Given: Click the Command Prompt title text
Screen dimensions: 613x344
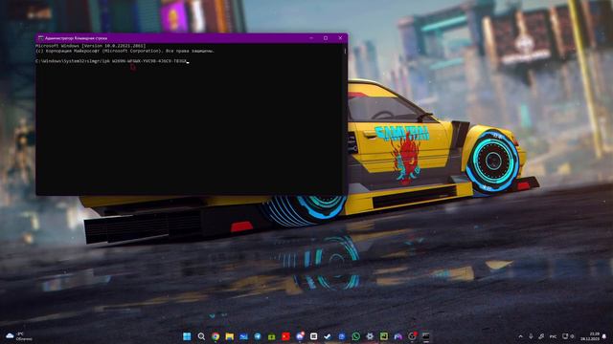Looking at the screenshot, I should (x=76, y=38).
